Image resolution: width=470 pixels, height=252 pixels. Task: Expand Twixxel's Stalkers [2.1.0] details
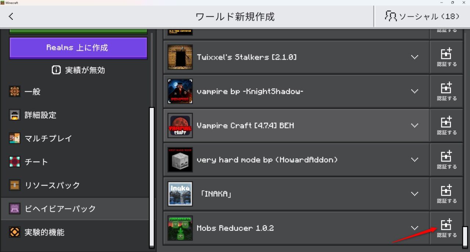(x=415, y=57)
